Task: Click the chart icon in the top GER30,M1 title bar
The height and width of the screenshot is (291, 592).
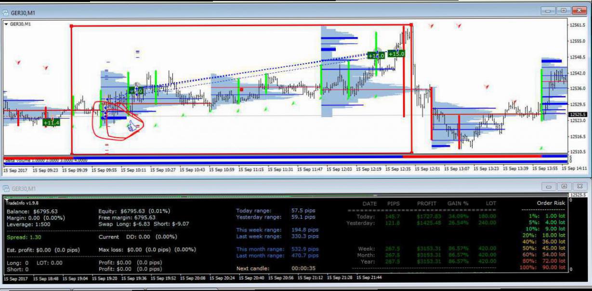Action: (6, 13)
